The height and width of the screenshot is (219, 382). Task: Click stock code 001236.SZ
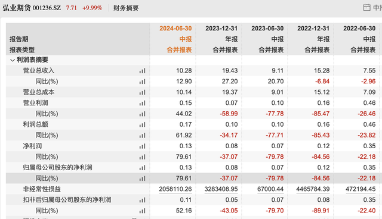pos(47,8)
